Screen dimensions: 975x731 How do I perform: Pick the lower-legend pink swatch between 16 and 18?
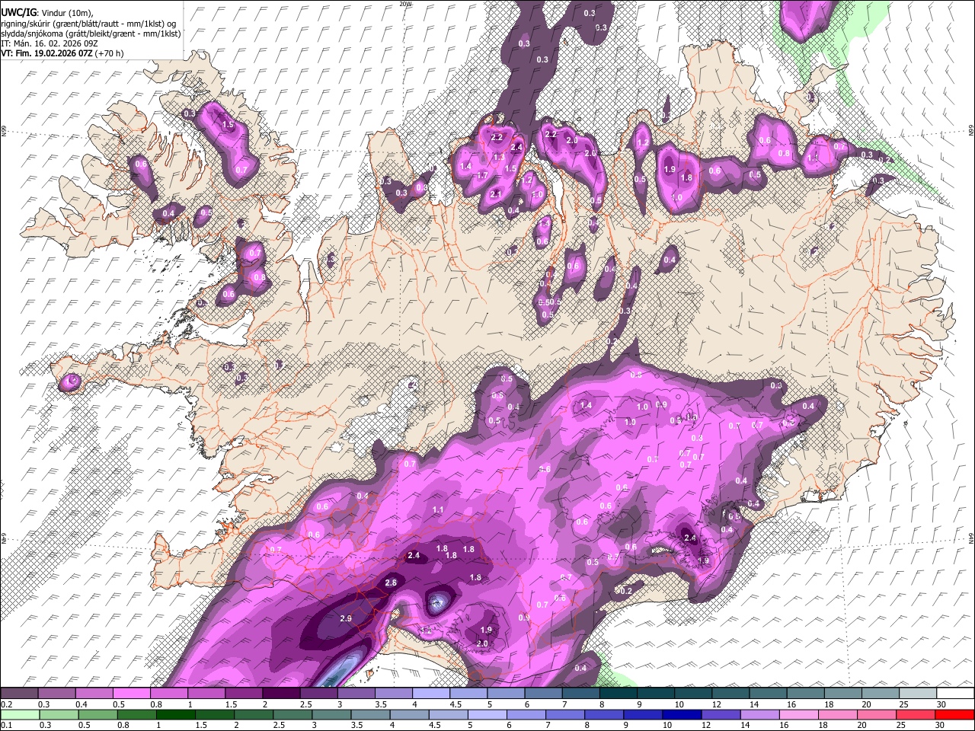click(798, 714)
